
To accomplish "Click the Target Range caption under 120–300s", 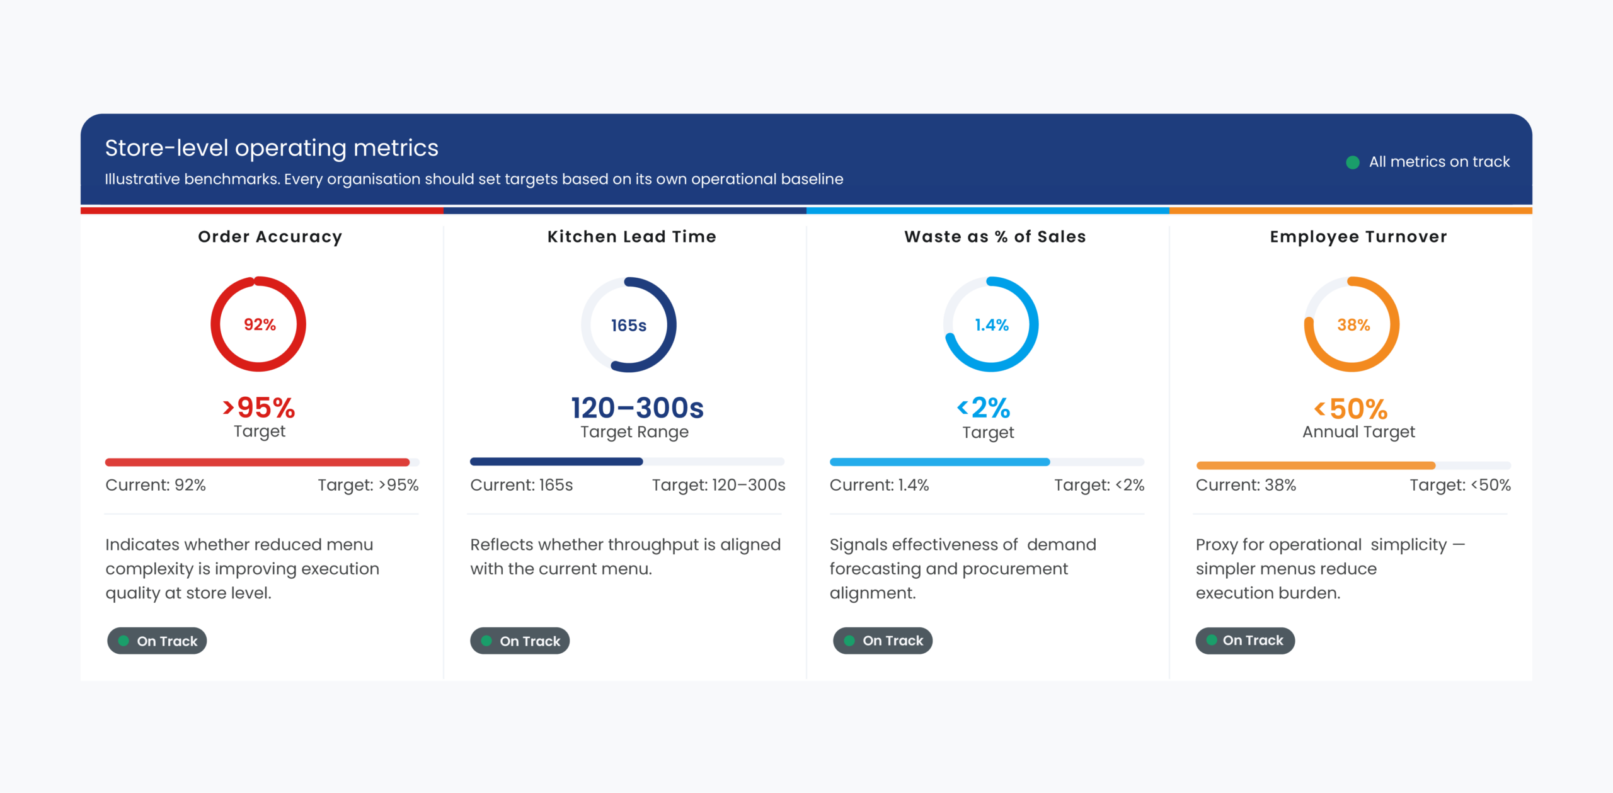I will (634, 432).
